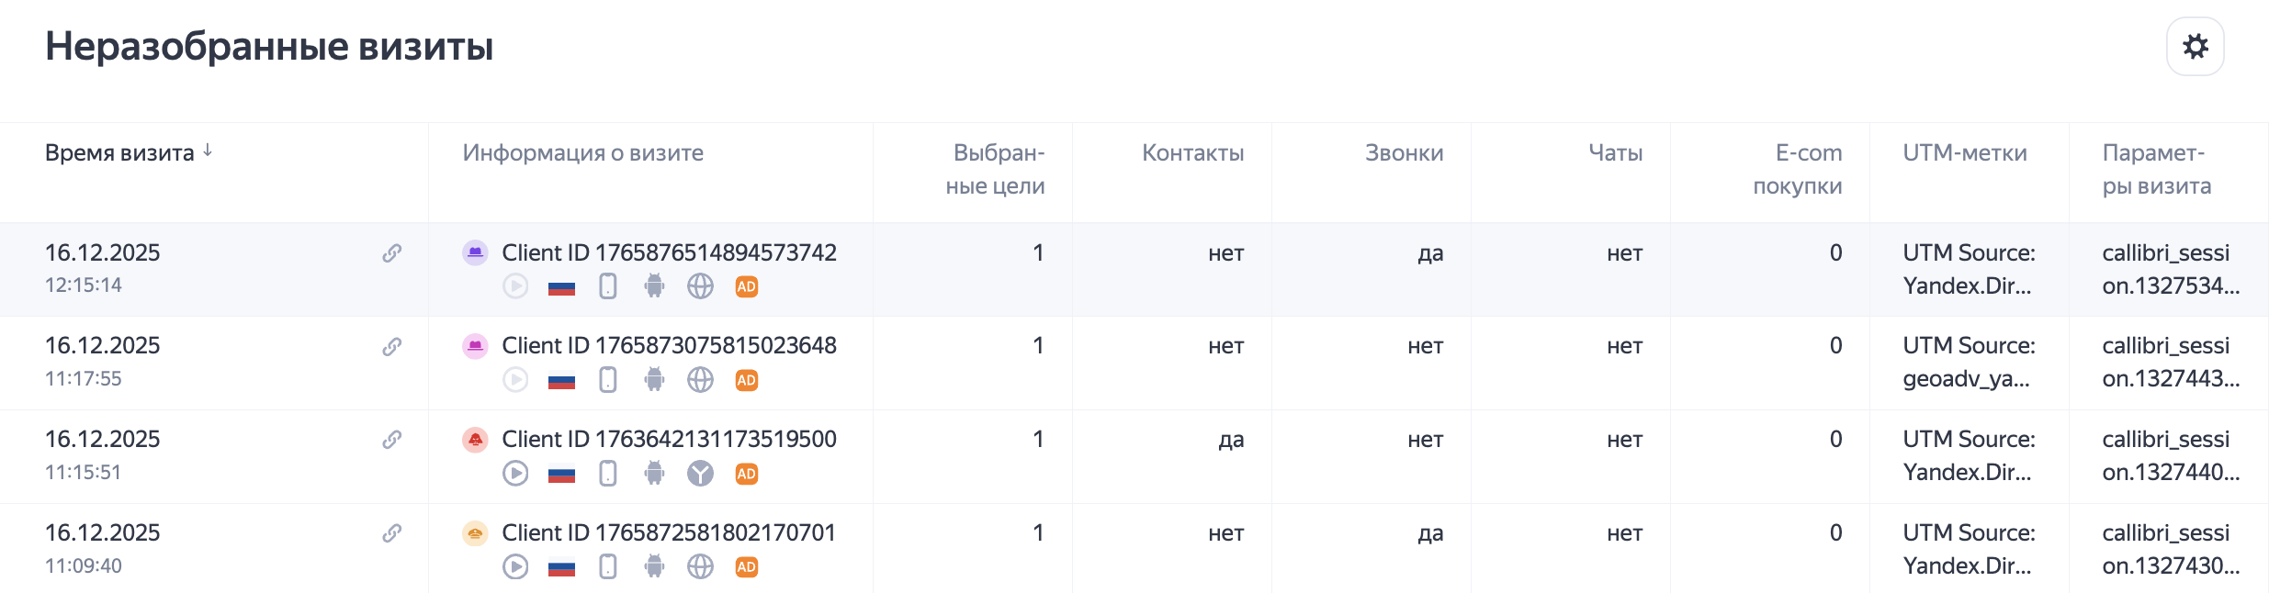Click callibri_session.1327430... visit parameter
Screen dimensions: 2269x593
[x=2170, y=549]
